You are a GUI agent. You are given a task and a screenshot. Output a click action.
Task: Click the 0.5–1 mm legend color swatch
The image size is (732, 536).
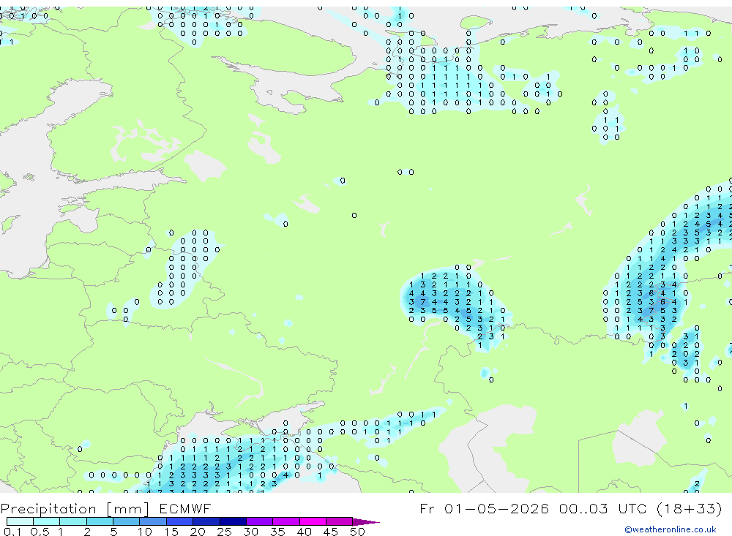click(47, 521)
